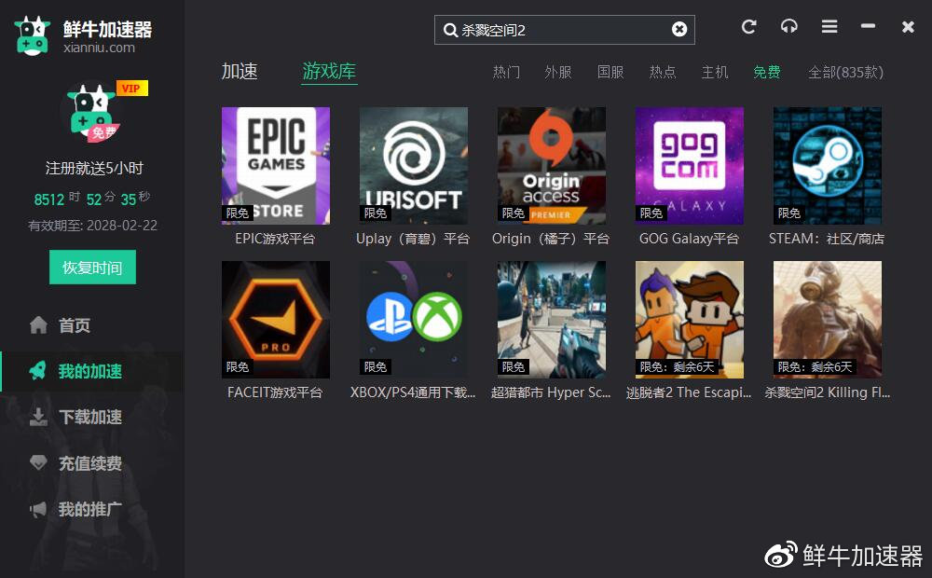The image size is (932, 578).
Task: Open the 首页 home icon in sidebar
Action: 38,324
